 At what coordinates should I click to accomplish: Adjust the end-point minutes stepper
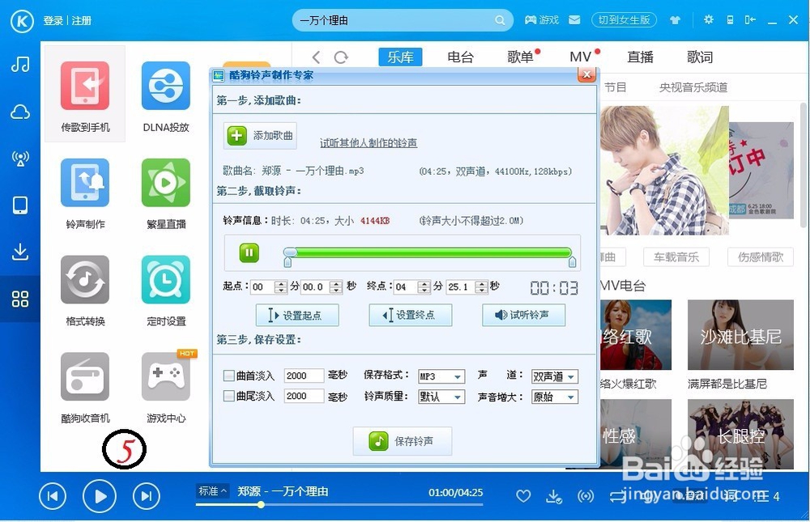pyautogui.click(x=424, y=286)
